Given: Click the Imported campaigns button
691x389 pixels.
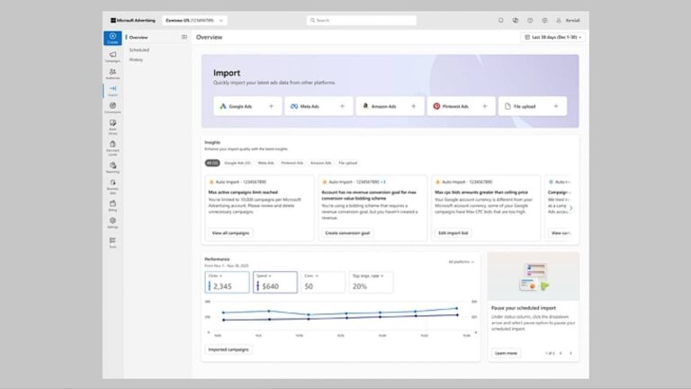Looking at the screenshot, I should tap(229, 349).
